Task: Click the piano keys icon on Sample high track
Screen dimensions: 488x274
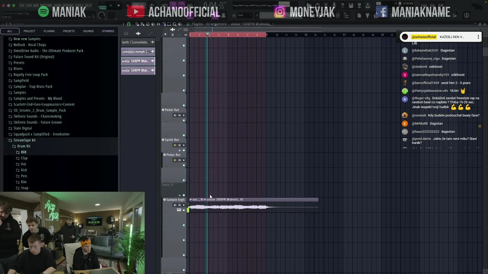Action: point(179,210)
